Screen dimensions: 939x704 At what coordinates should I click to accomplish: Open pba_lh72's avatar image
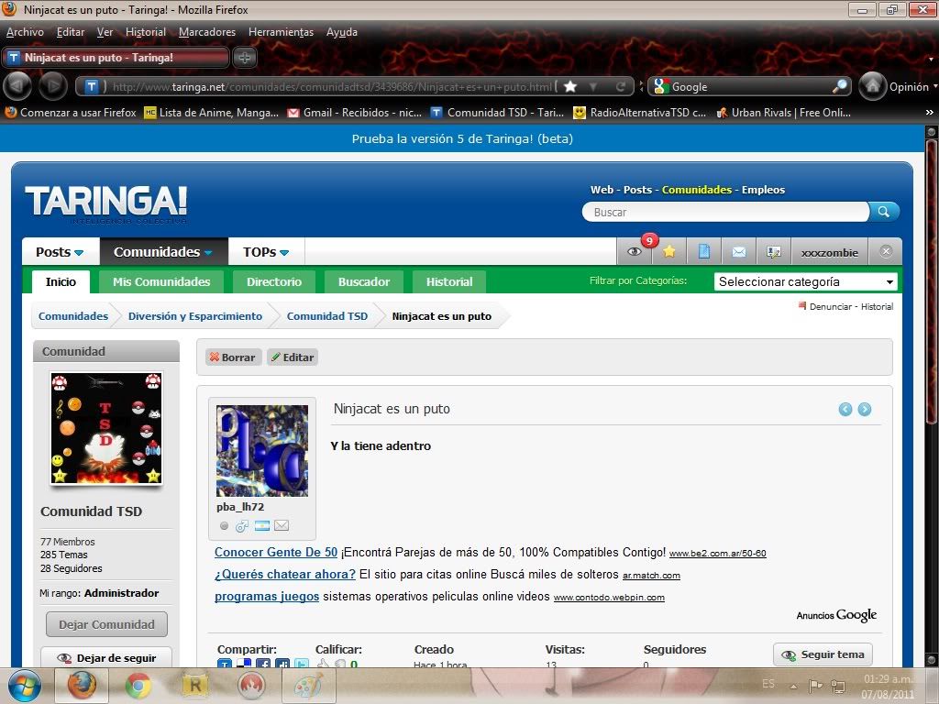pos(262,450)
